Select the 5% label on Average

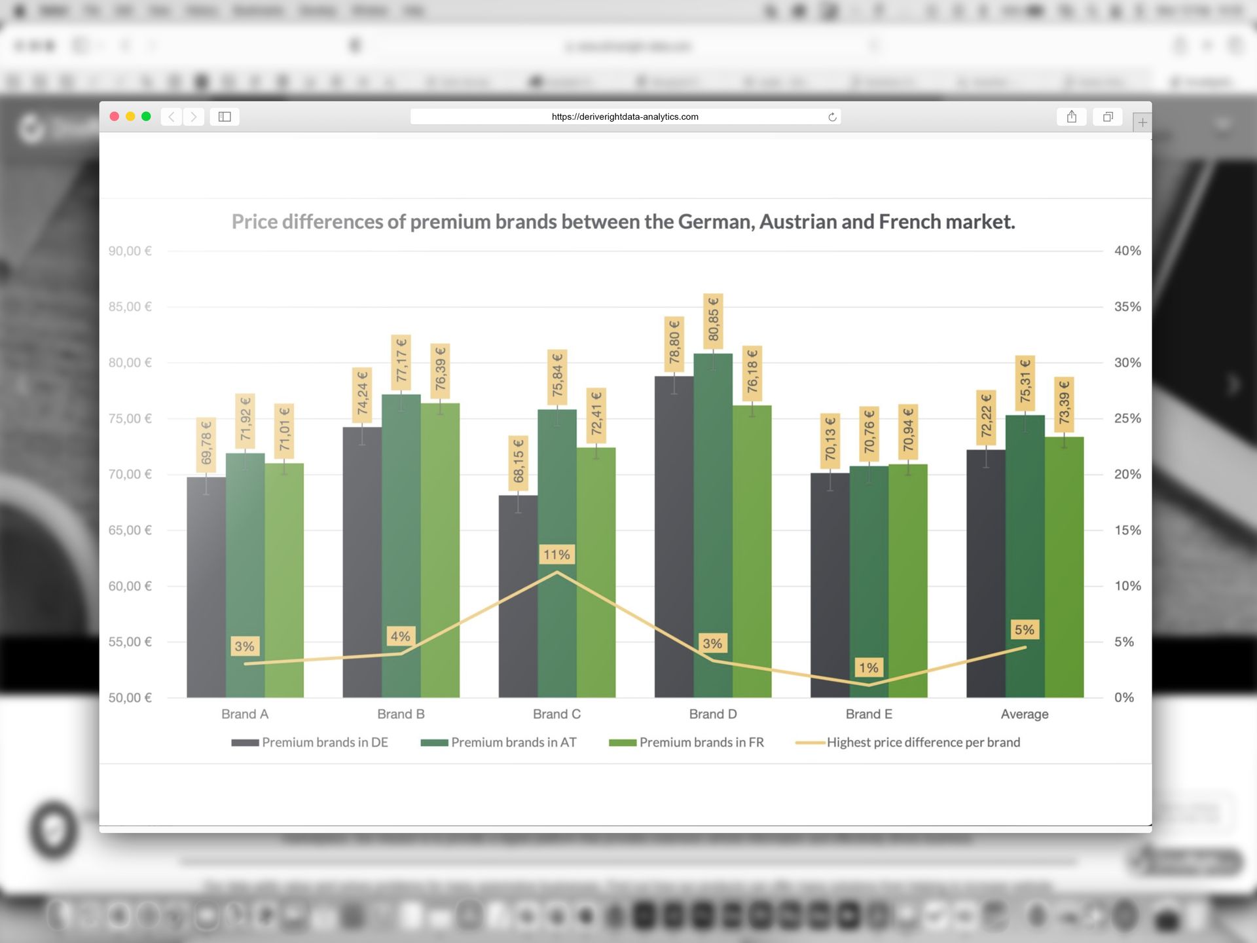pos(1025,630)
